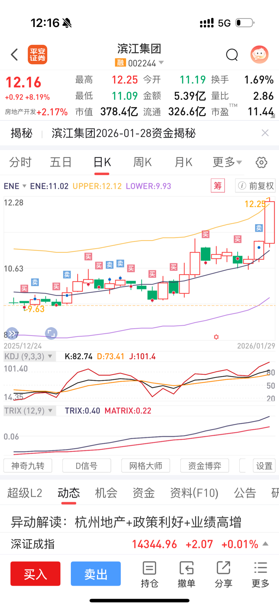The width and height of the screenshot is (279, 608).
Task: Open the 机会 tab
Action: pyautogui.click(x=106, y=493)
